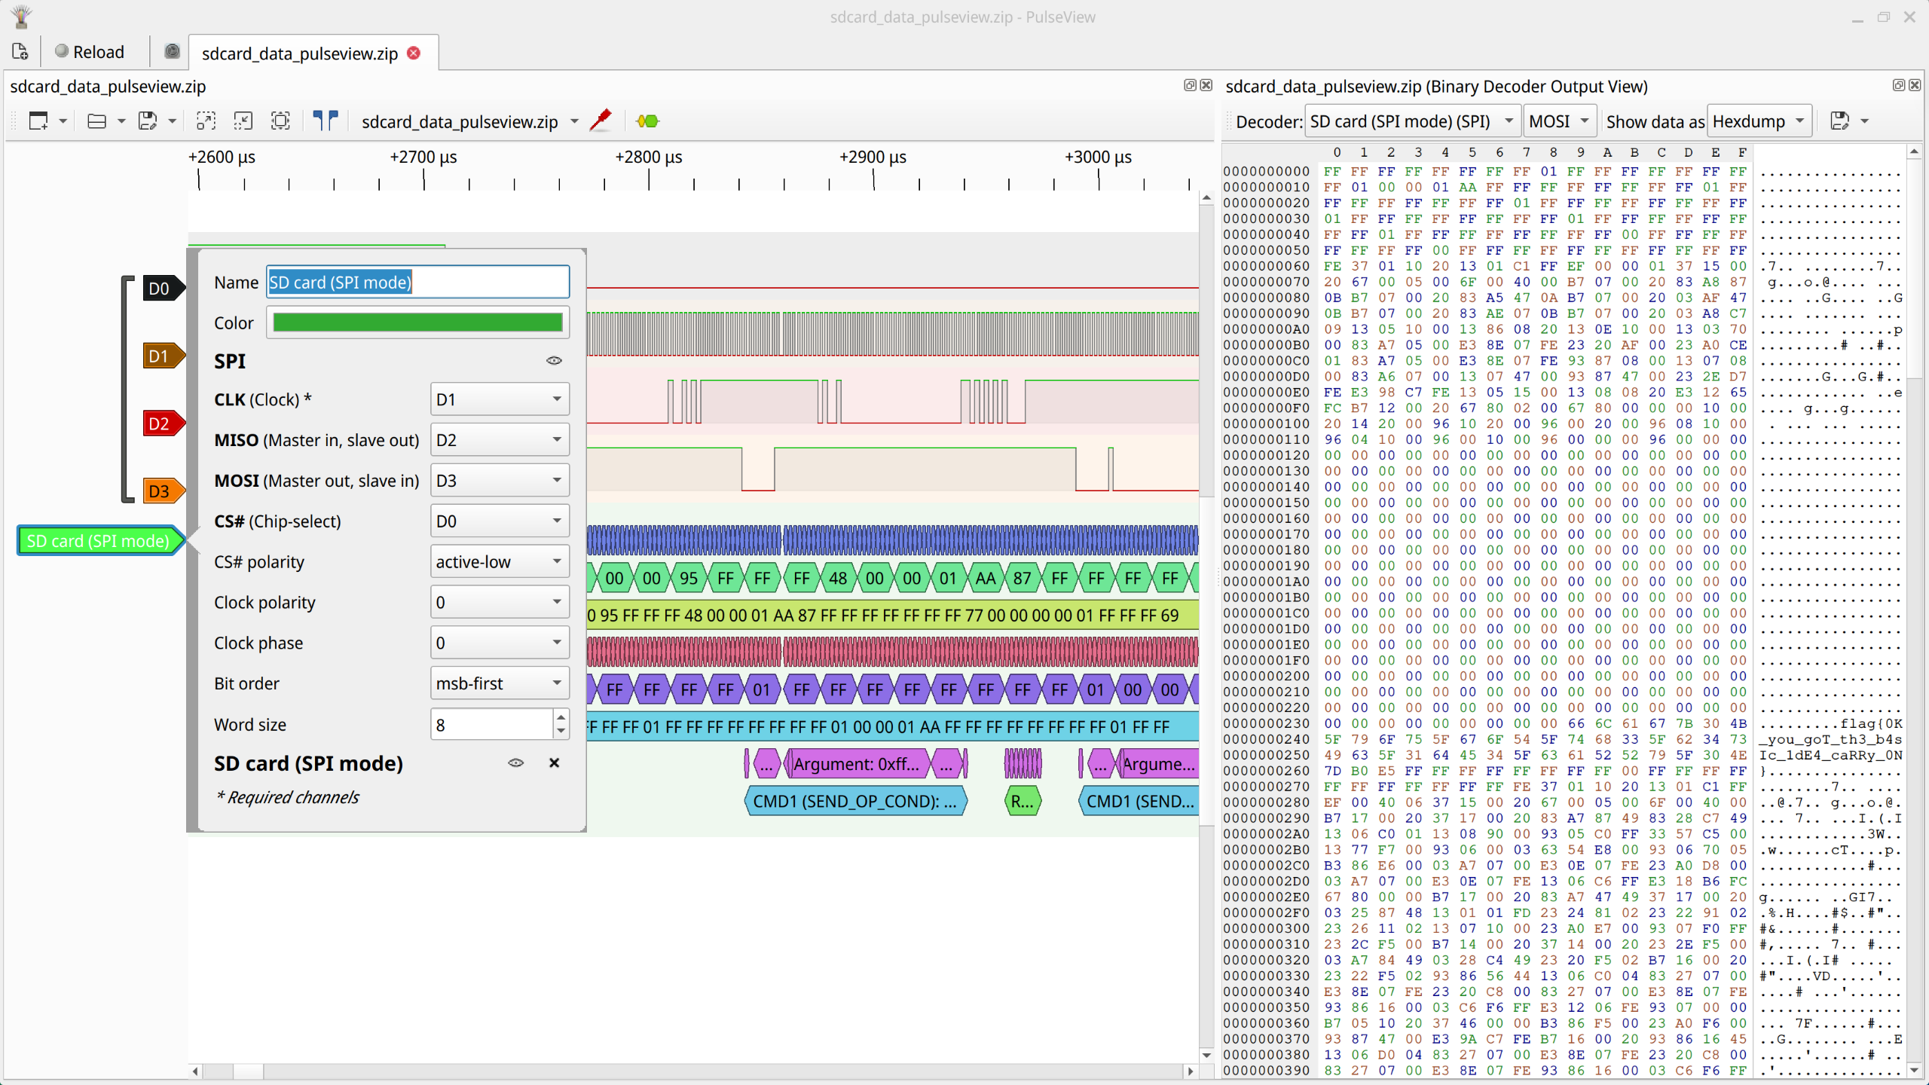Click the horizontal scrollbar left arrow

(x=196, y=1071)
